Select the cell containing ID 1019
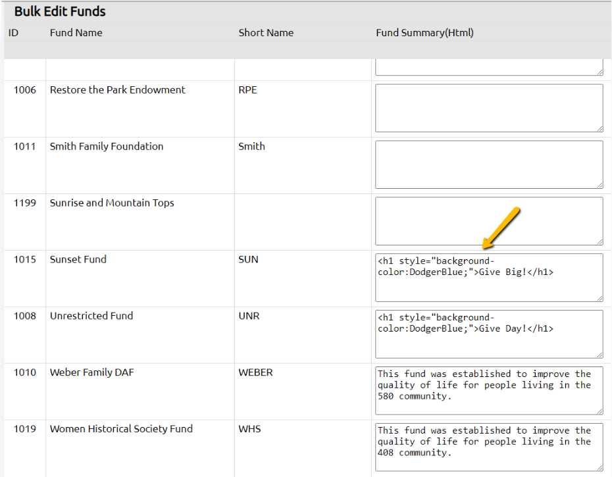Viewport: 612px width, 477px height. tap(24, 428)
